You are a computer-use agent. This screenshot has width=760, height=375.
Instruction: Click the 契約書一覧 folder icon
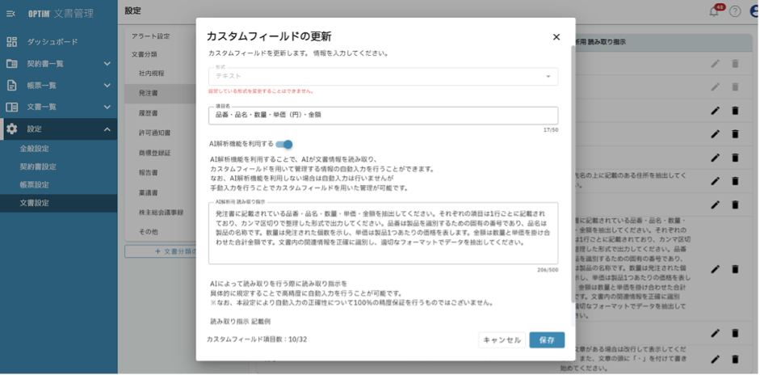pyautogui.click(x=11, y=63)
